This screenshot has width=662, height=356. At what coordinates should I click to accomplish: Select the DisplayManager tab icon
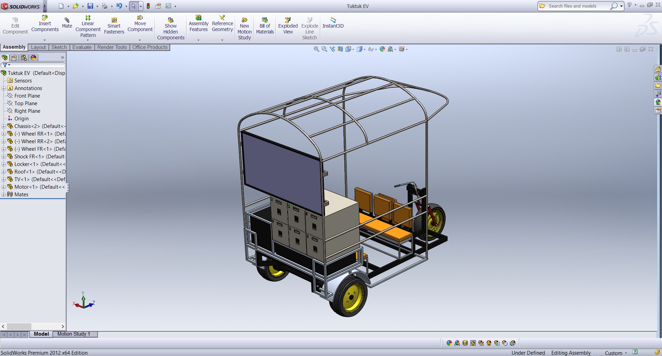[x=33, y=58]
